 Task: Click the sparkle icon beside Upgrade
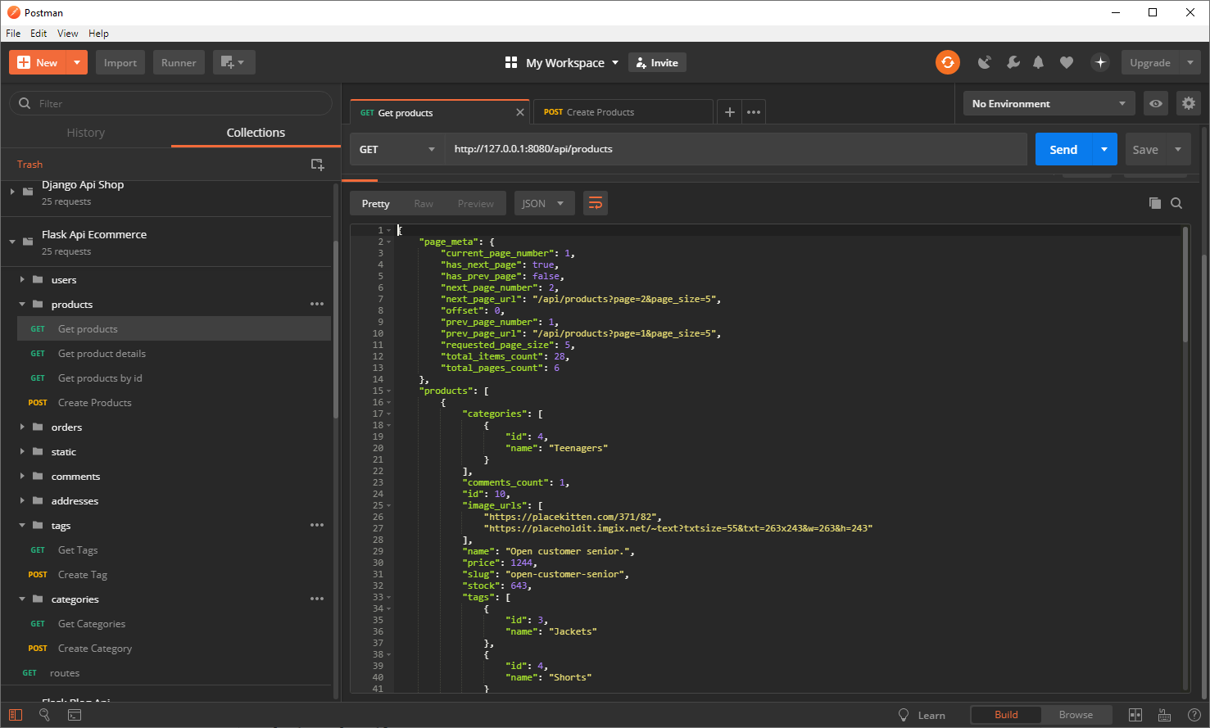(x=1100, y=62)
